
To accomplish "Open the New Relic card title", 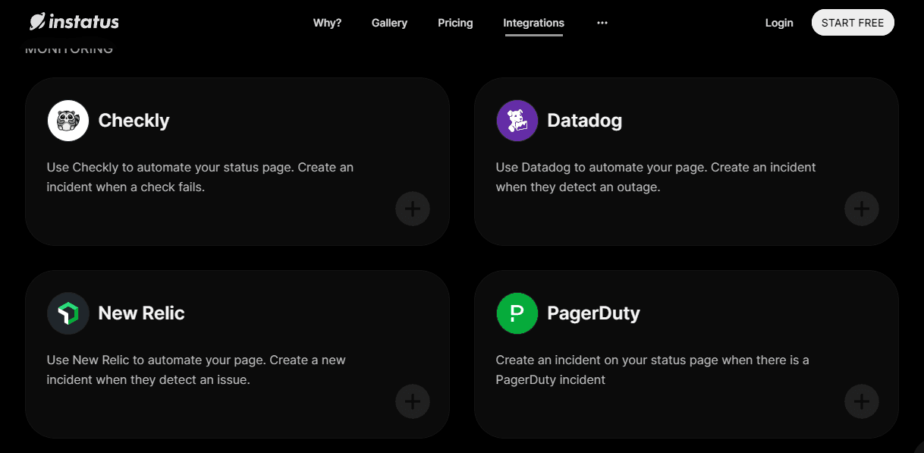I will (142, 313).
